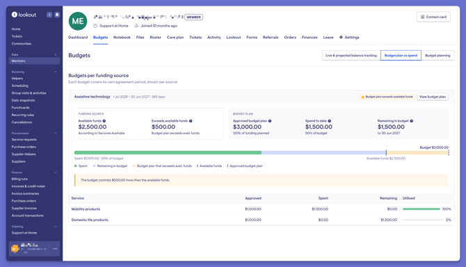Click the warning icon in budget exceeds badge

click(362, 97)
